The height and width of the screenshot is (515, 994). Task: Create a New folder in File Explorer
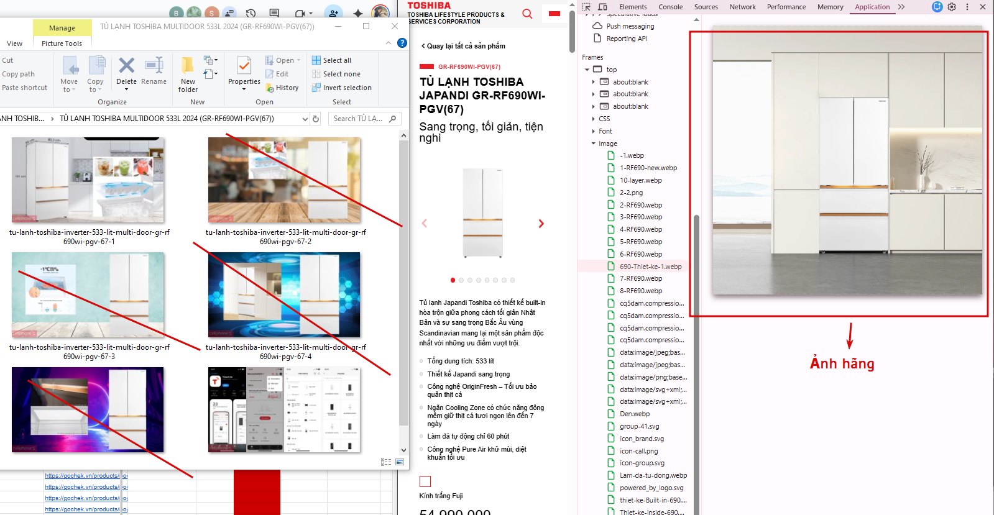(188, 75)
